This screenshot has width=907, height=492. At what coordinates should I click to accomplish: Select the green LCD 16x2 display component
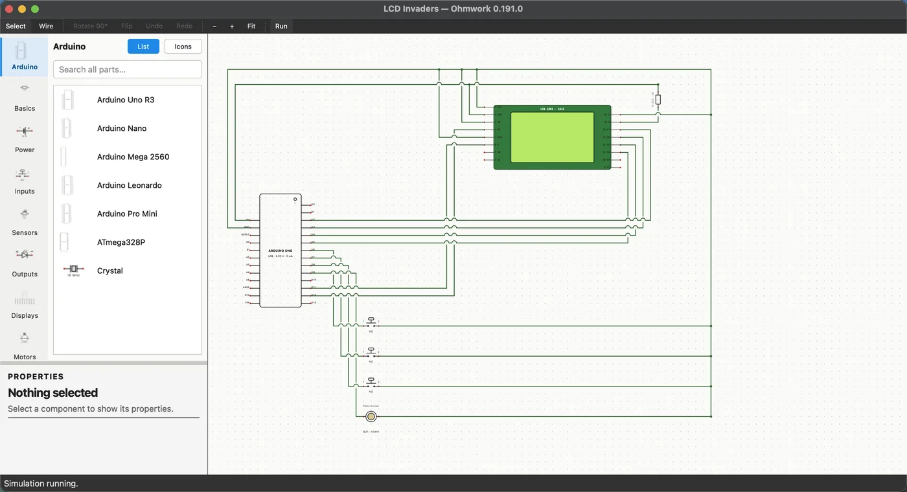click(552, 137)
